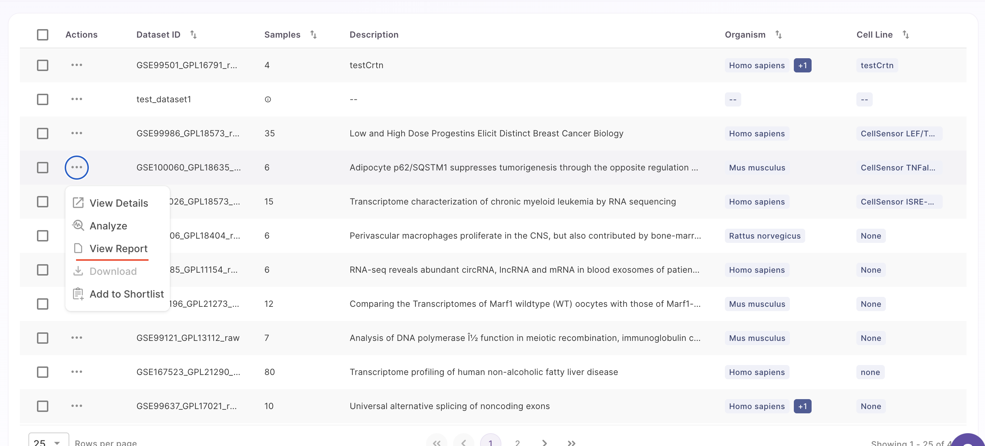Image resolution: width=985 pixels, height=446 pixels.
Task: Check the GSE99986_GPL18573 row checkbox
Action: [x=42, y=134]
